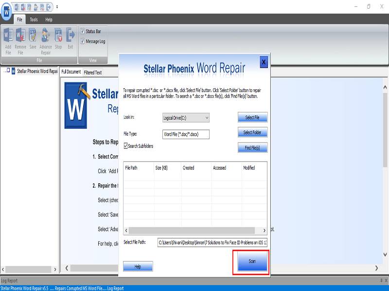Close the Word Repair dialog with X
Image resolution: width=389 pixels, height=291 pixels.
[x=264, y=62]
